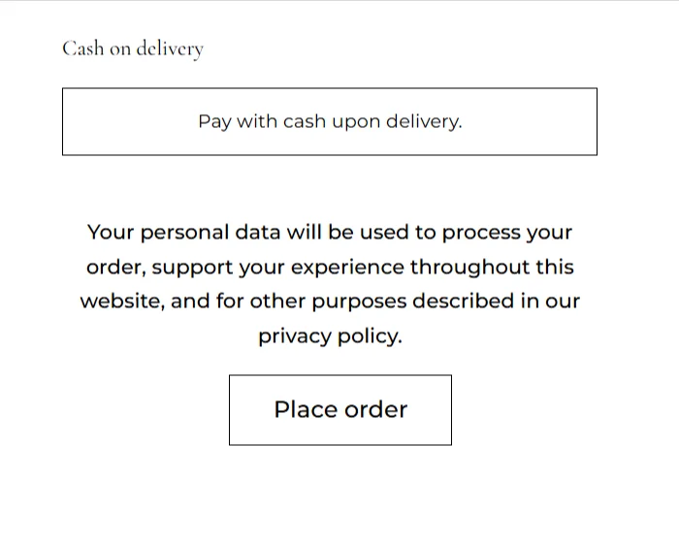Click the word 'website' in the notice
679x541 pixels.
click(121, 302)
